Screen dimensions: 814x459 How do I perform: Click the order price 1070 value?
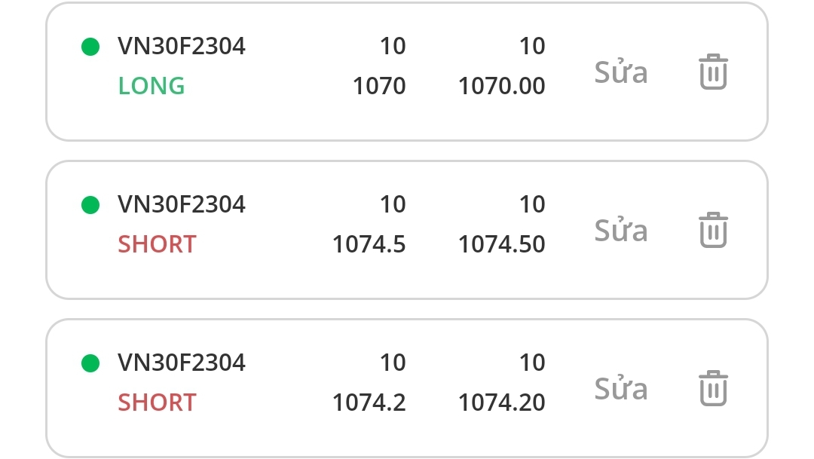(x=379, y=86)
